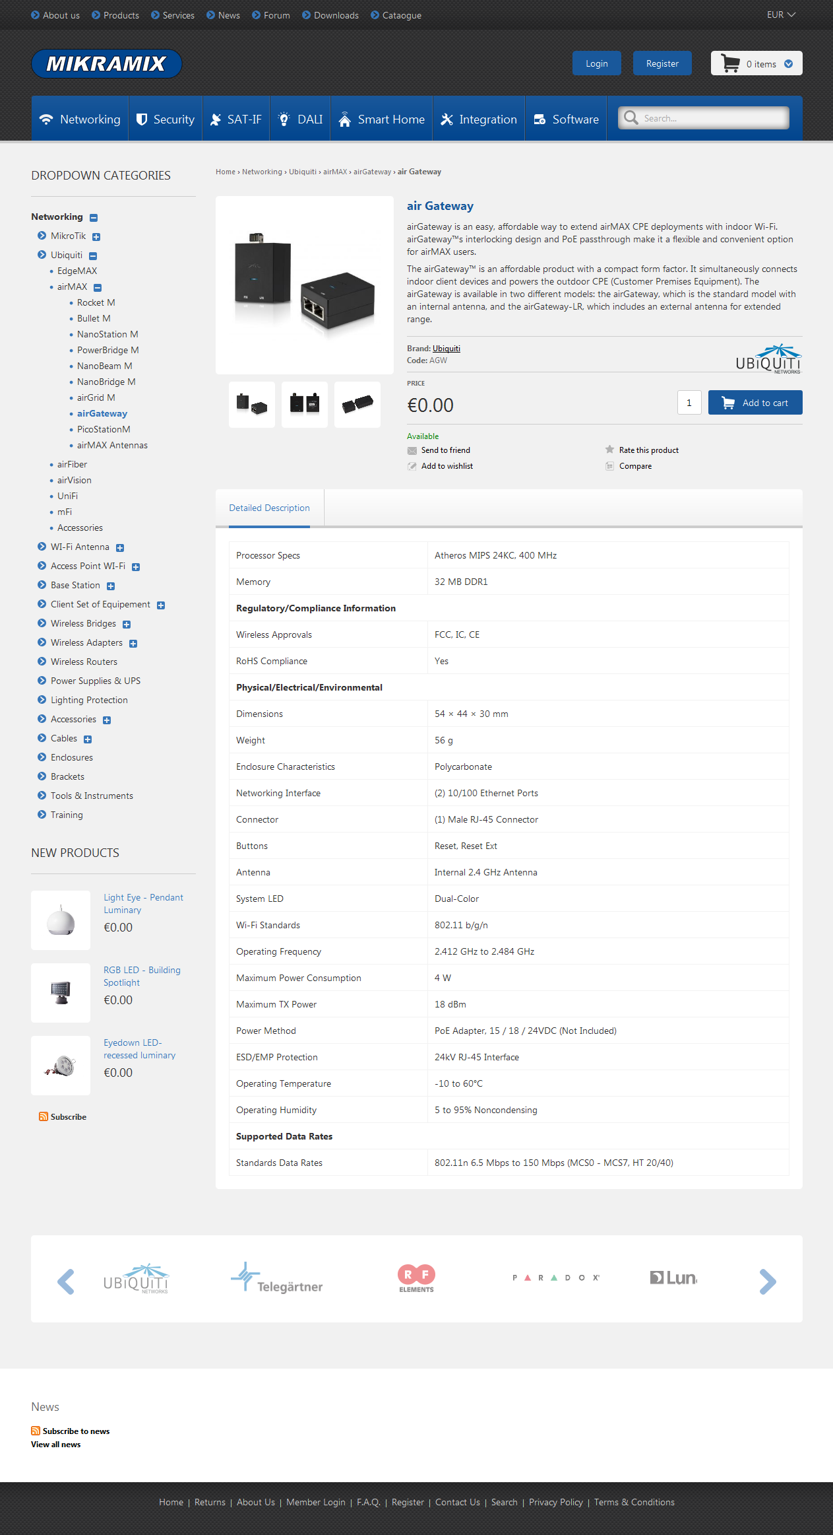Click the Add to wishlist icon
Viewport: 833px width, 1535px height.
click(412, 467)
